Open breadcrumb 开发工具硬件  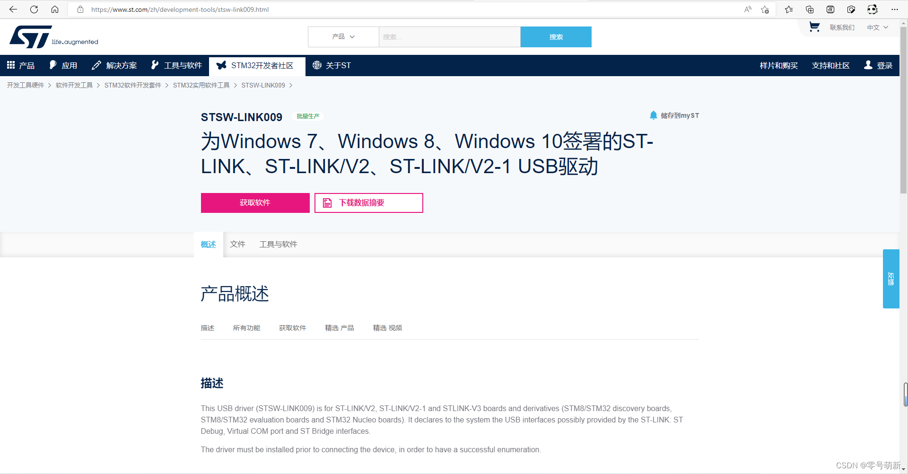(x=26, y=85)
